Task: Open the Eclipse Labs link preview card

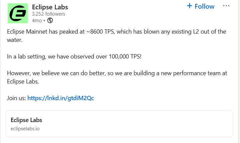Action: 119,123
